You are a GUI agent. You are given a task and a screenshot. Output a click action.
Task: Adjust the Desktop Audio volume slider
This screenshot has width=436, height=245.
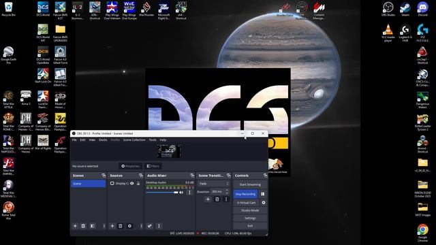click(x=162, y=192)
